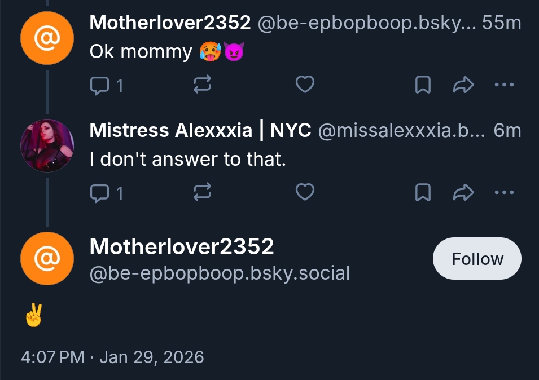This screenshot has width=539, height=380.
Task: Repost the "Ok mommy" post
Action: click(x=202, y=85)
